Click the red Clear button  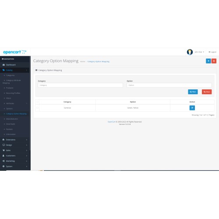point(207,92)
